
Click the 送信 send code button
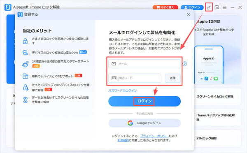coord(172,78)
